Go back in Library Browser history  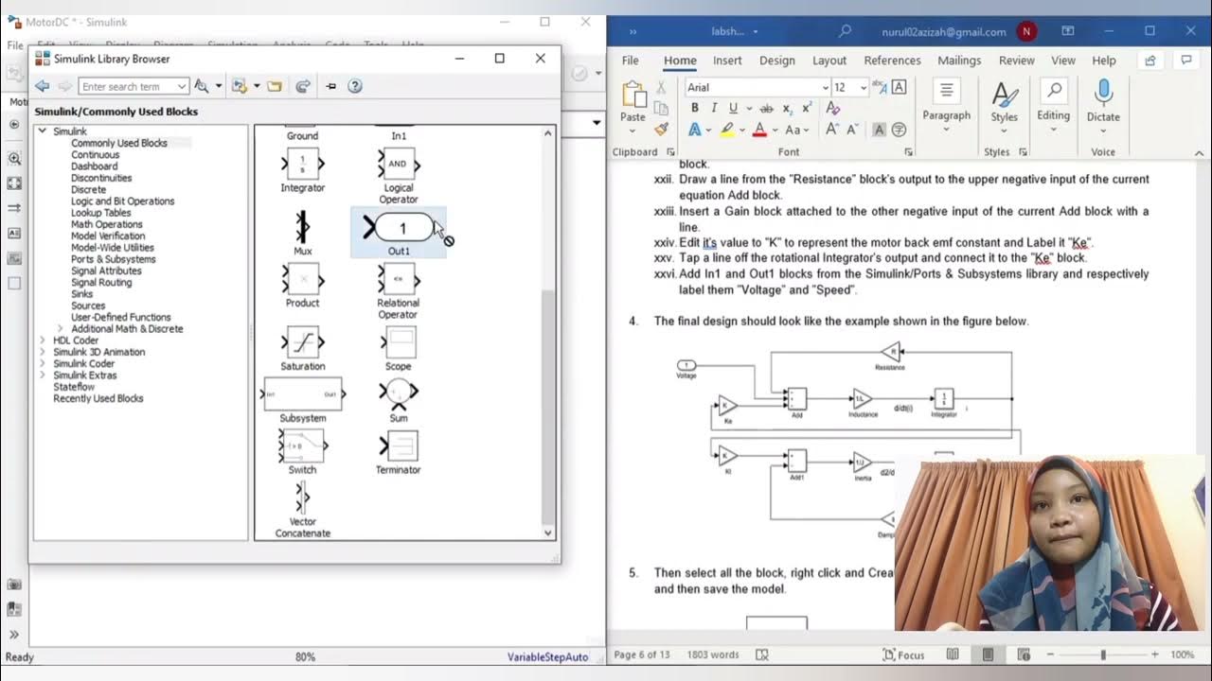point(43,86)
